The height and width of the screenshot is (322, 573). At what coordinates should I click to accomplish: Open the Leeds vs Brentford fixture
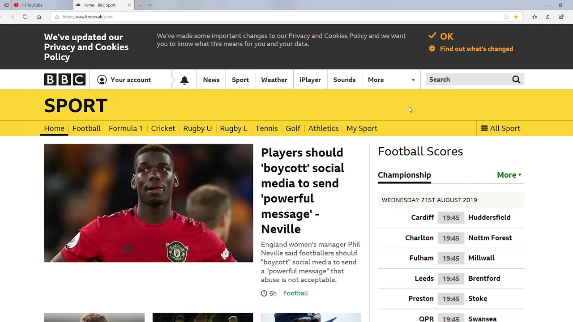pyautogui.click(x=451, y=279)
